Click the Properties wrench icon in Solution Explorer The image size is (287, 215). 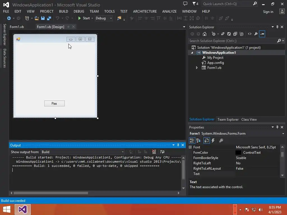coord(256,34)
